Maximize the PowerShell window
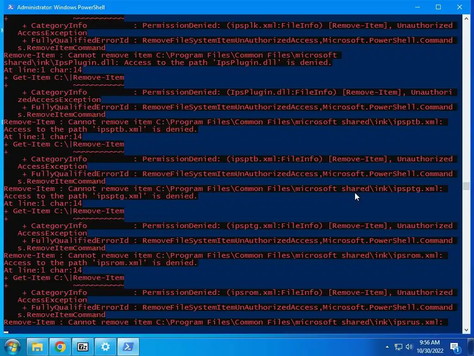The width and height of the screenshot is (474, 356). coord(438,7)
